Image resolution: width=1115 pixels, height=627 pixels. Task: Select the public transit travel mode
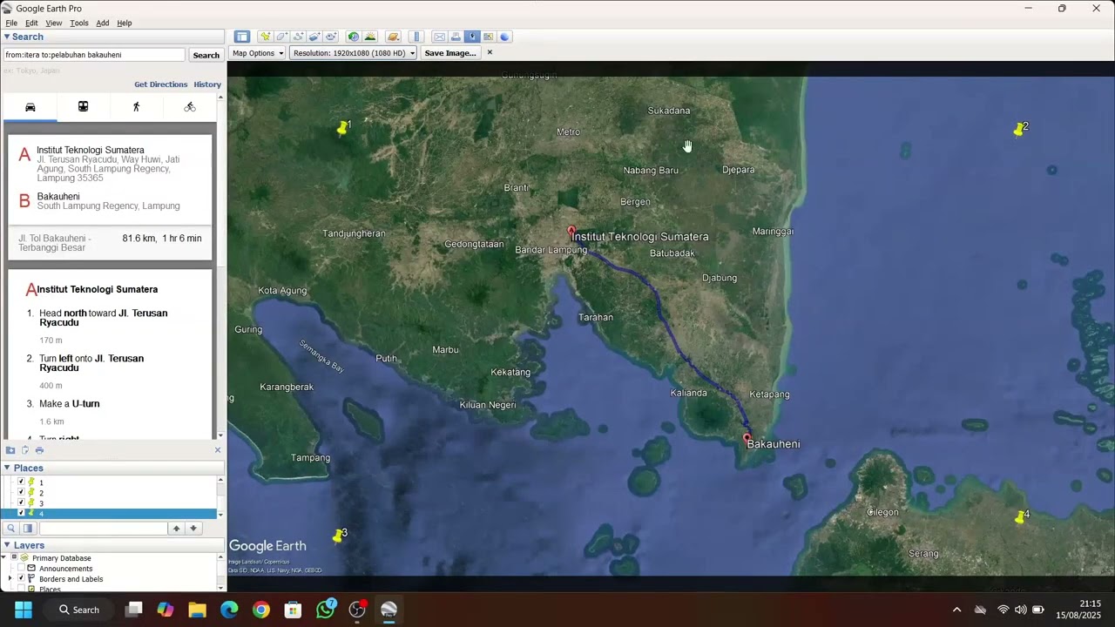(x=83, y=106)
